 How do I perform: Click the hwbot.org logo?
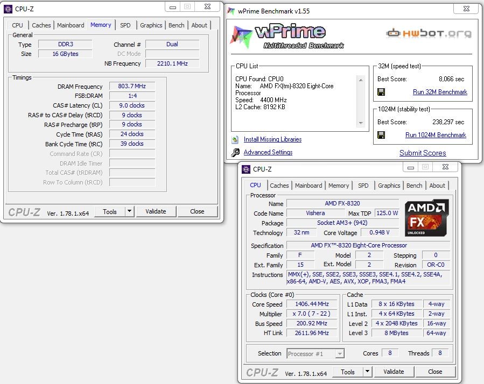pos(429,33)
